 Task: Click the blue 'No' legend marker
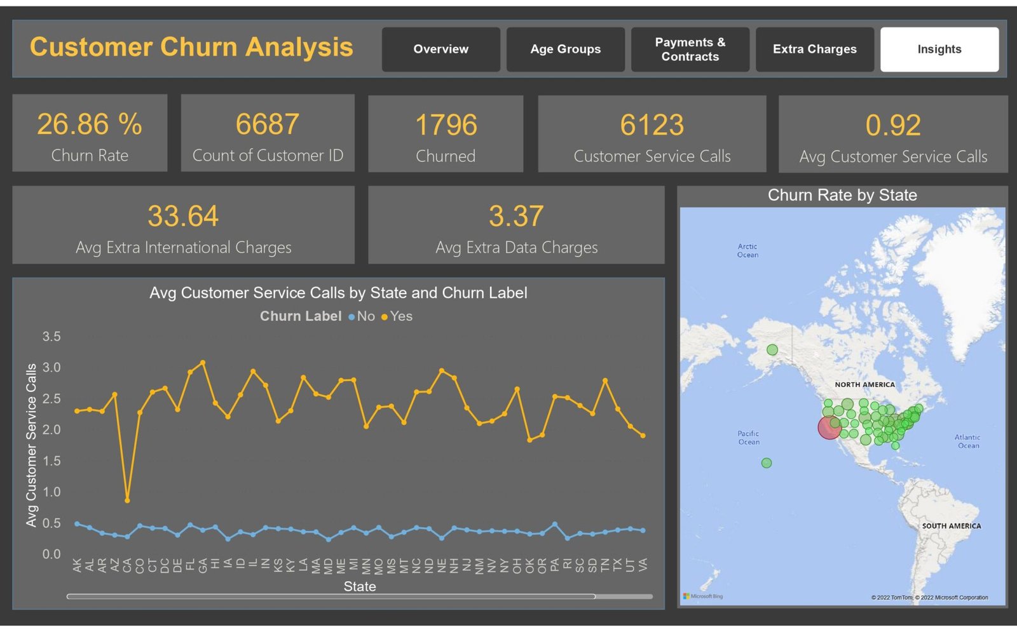(352, 317)
